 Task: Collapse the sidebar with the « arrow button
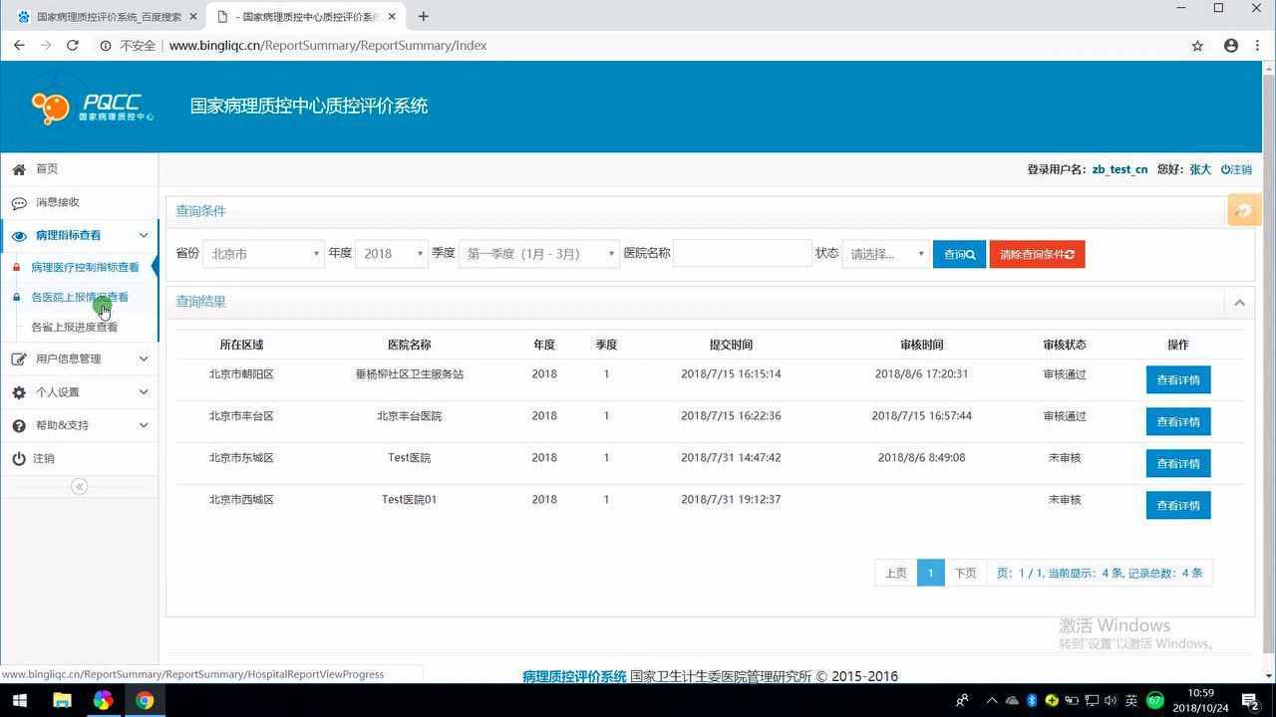(x=79, y=486)
